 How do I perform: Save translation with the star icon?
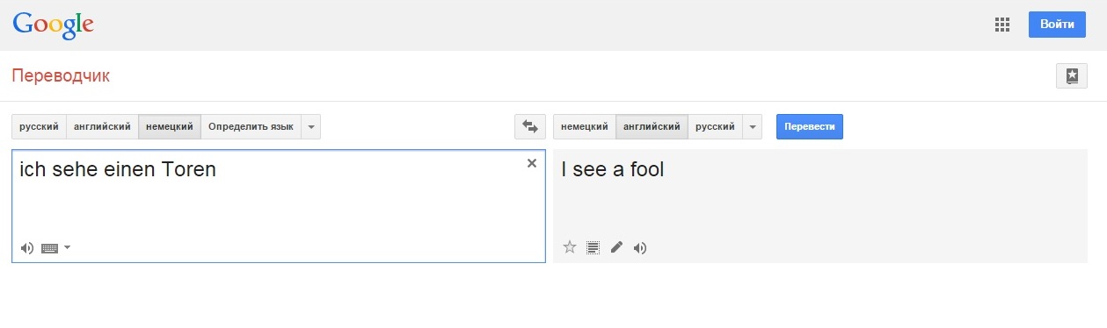click(569, 247)
